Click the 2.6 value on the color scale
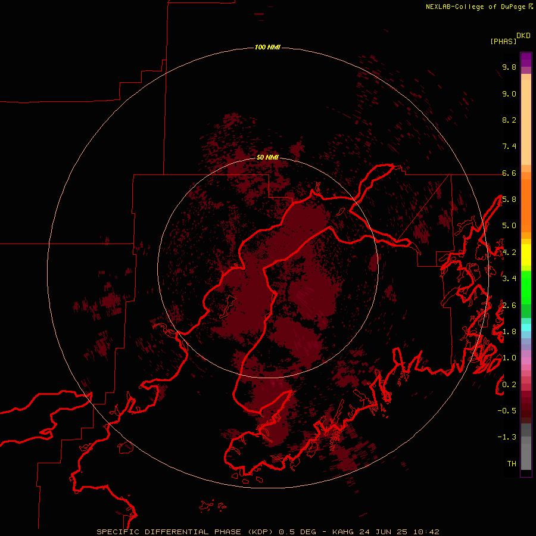 click(x=509, y=306)
